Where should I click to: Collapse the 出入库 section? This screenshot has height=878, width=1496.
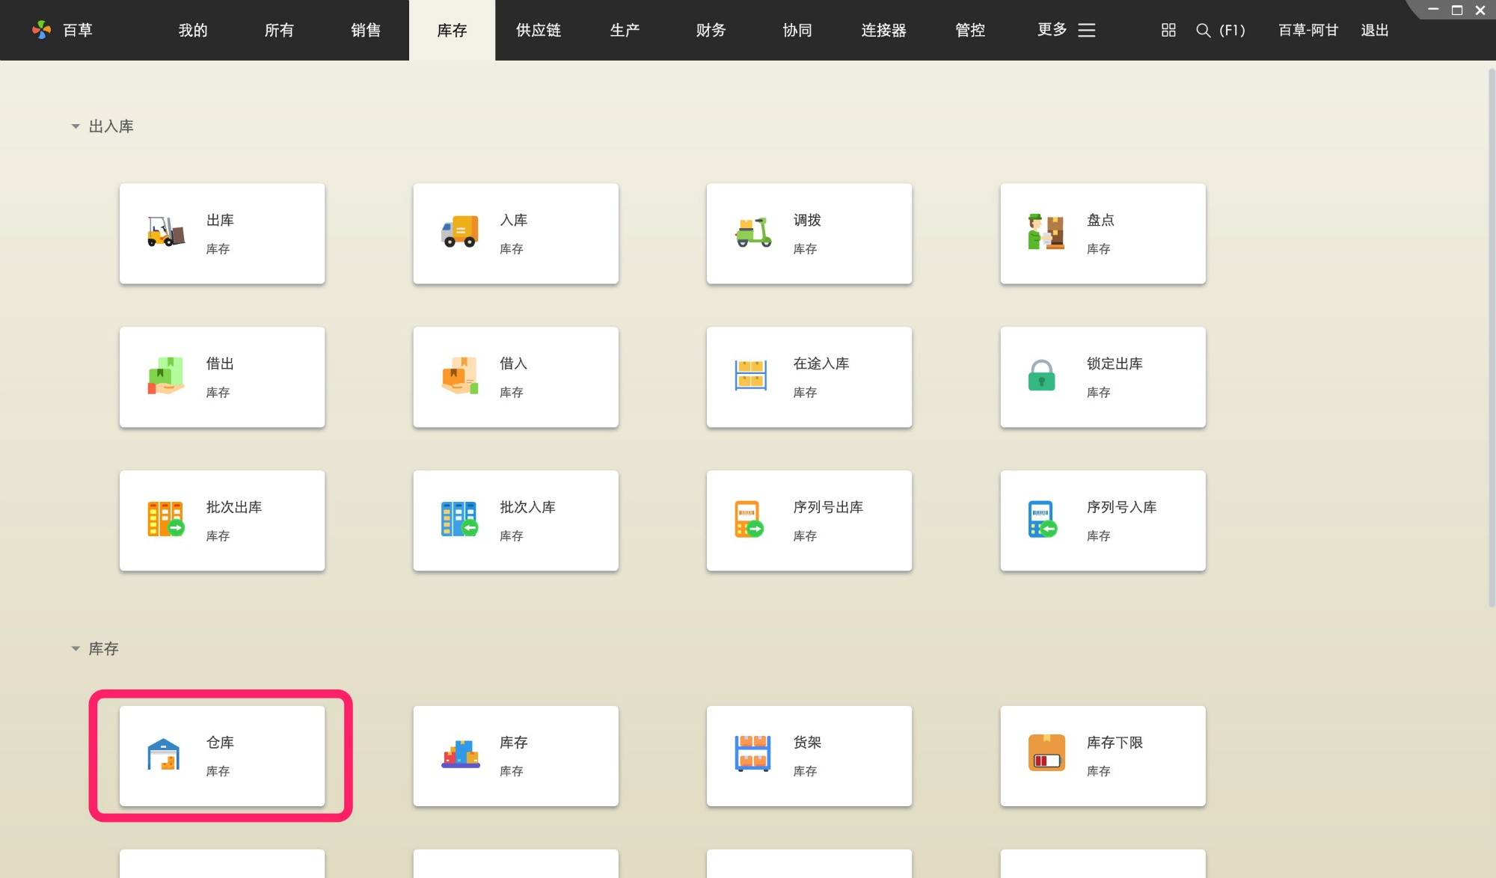click(76, 126)
